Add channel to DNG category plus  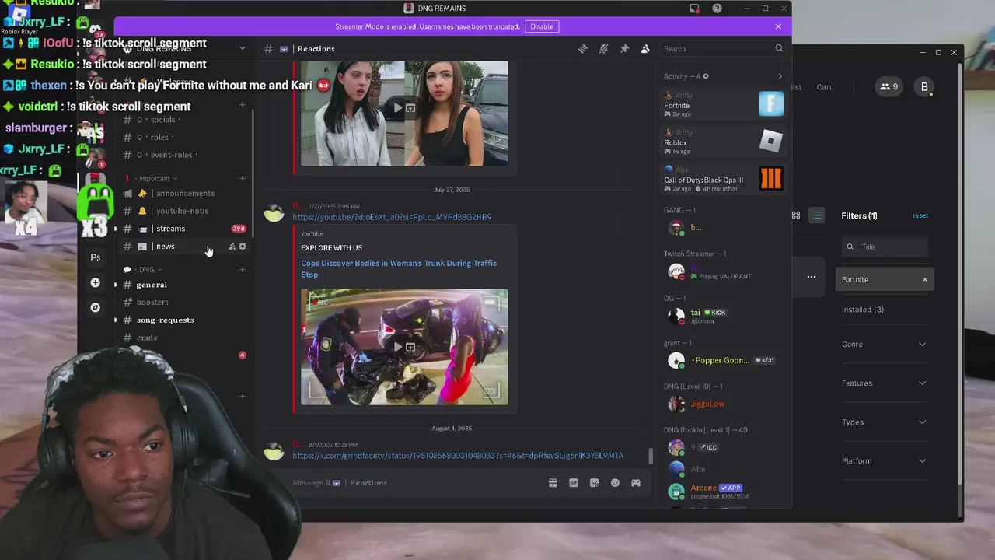pos(243,270)
